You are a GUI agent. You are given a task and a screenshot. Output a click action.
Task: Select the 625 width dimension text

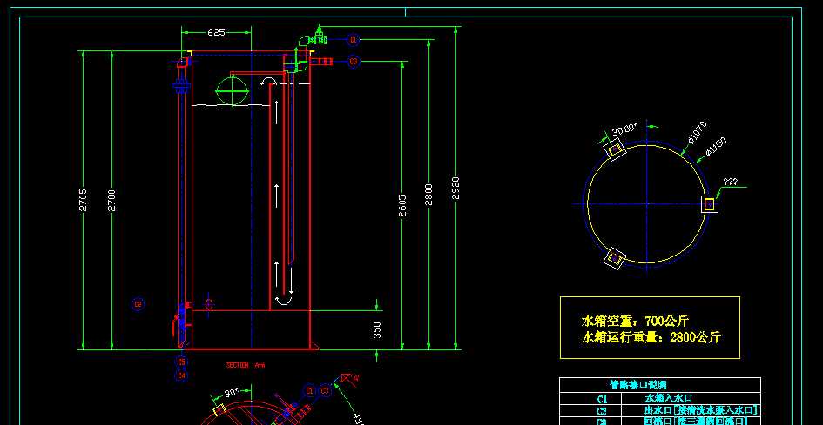pyautogui.click(x=217, y=32)
